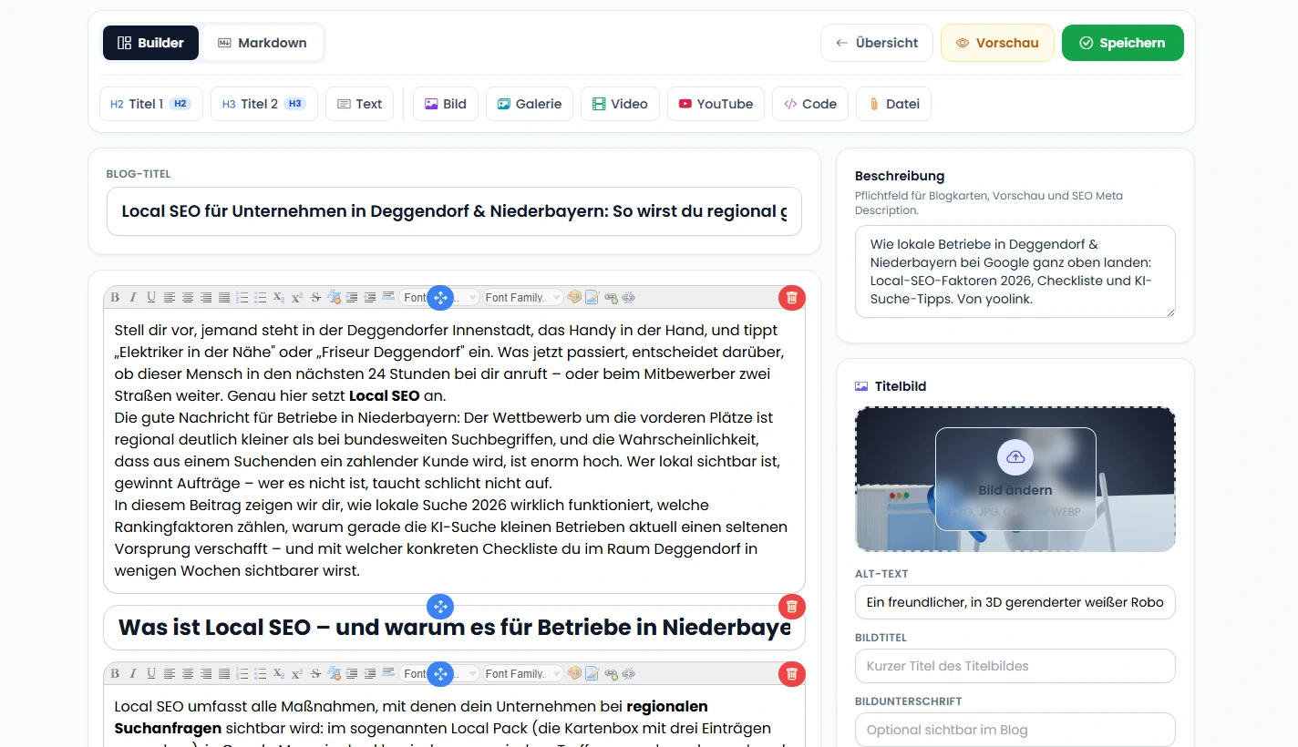Open Font Family dropdown in first text block
1298x747 pixels.
[x=523, y=297]
